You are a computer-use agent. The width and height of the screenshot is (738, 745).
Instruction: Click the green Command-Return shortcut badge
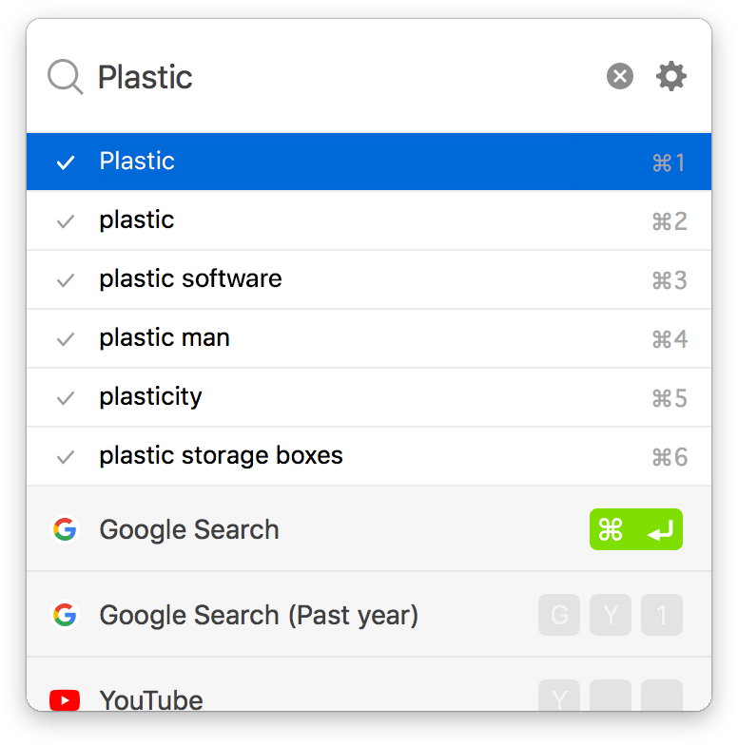(x=635, y=529)
